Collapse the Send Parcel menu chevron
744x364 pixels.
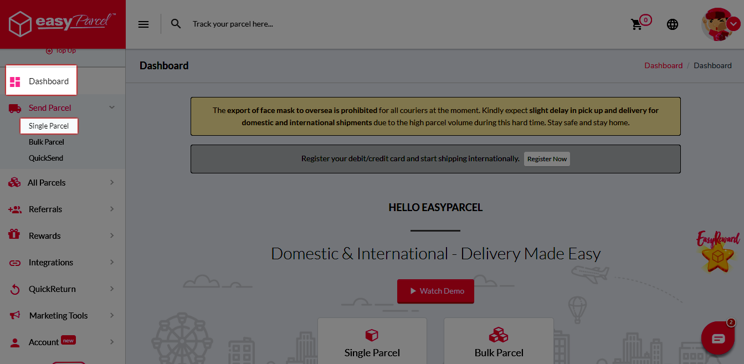pos(112,107)
